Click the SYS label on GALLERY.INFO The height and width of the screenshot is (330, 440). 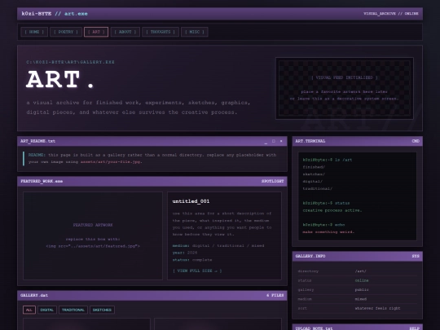pos(416,256)
